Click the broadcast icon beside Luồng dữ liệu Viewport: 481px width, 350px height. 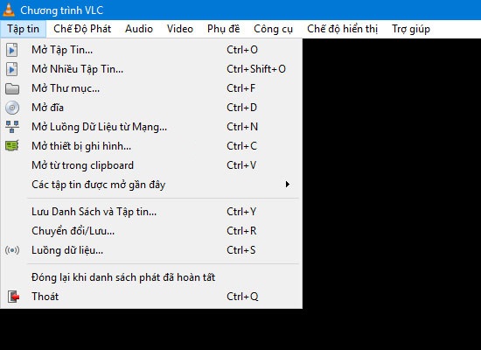[12, 250]
